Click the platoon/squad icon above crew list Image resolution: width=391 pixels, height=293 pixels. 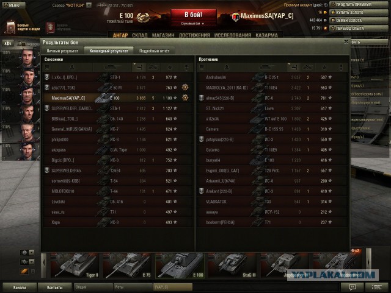coord(8,43)
